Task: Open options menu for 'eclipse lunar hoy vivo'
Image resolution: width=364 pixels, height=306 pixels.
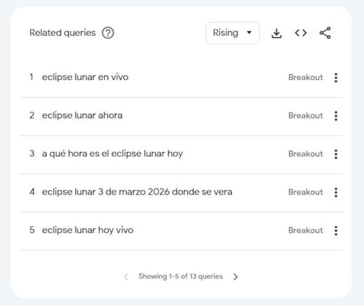Action: click(336, 230)
